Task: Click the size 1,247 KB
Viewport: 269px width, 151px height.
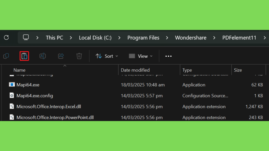Action: tap(254, 107)
